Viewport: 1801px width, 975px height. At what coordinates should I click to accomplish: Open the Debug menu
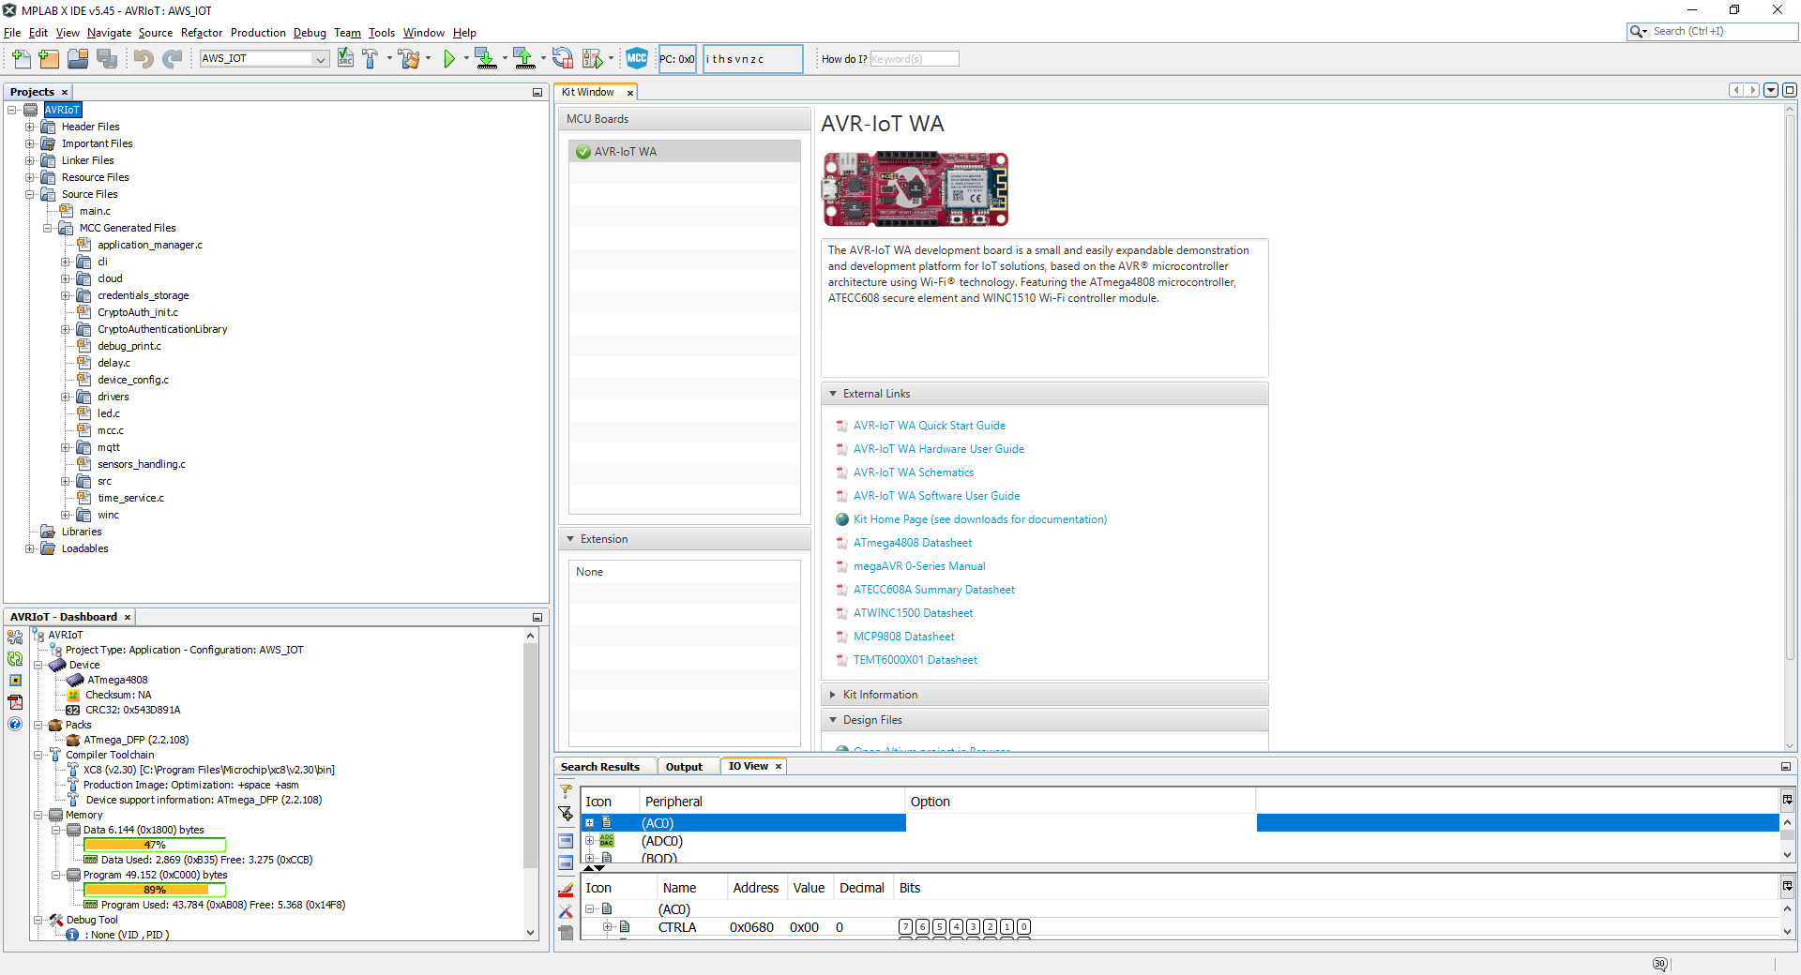[x=310, y=33]
